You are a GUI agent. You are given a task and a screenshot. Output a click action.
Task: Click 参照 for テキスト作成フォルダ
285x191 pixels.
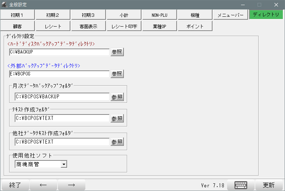pos(117,118)
